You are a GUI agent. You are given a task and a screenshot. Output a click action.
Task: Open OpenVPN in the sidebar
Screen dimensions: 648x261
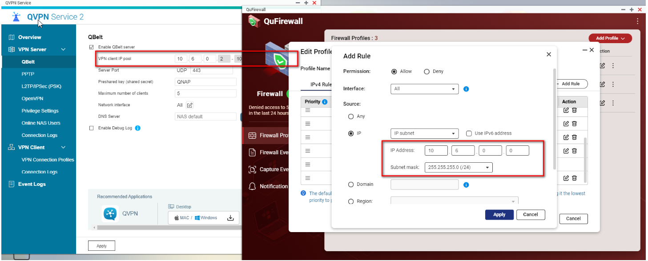[32, 99]
